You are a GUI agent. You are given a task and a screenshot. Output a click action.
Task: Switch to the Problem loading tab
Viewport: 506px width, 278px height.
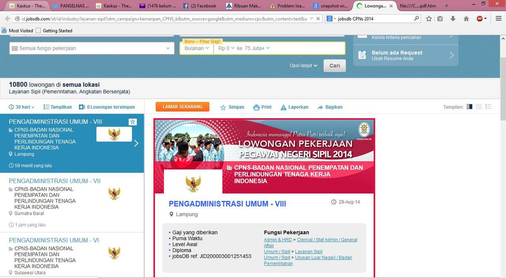pyautogui.click(x=287, y=6)
